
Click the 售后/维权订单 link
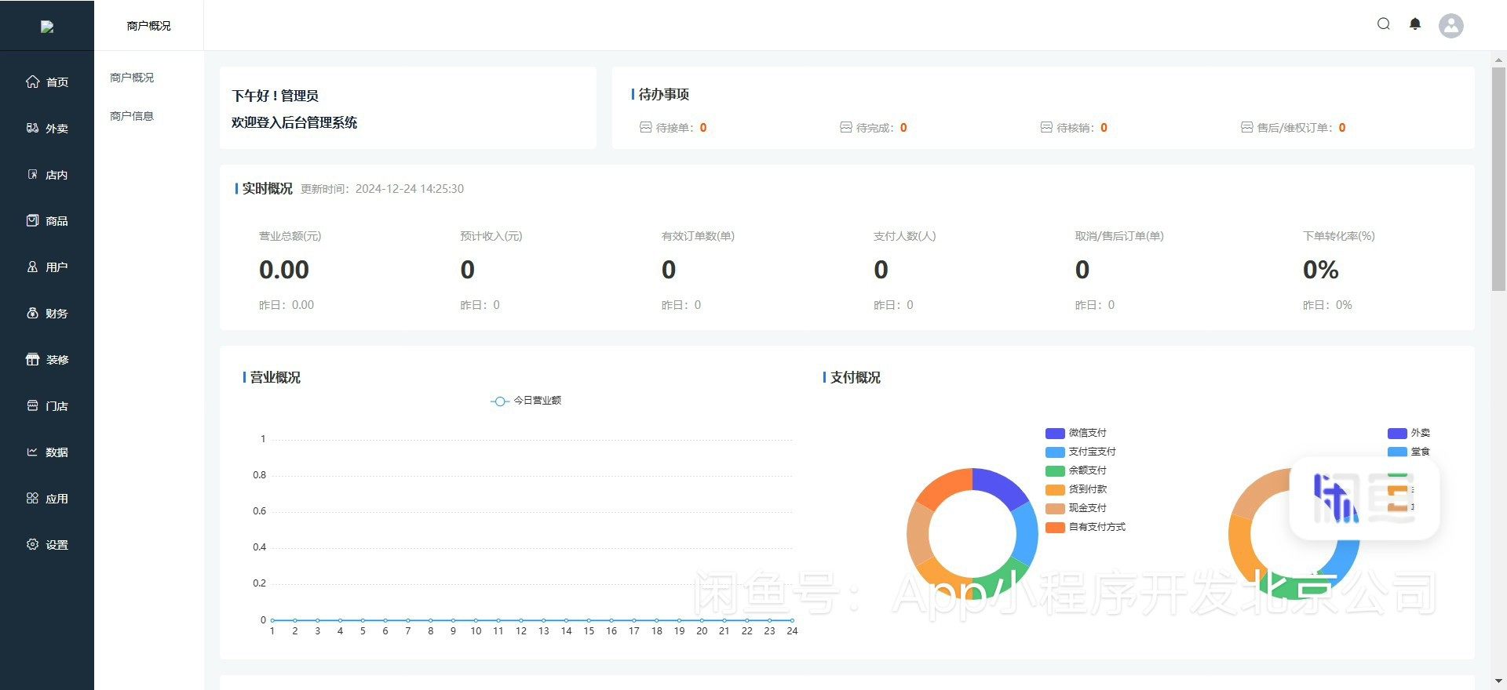[1294, 128]
